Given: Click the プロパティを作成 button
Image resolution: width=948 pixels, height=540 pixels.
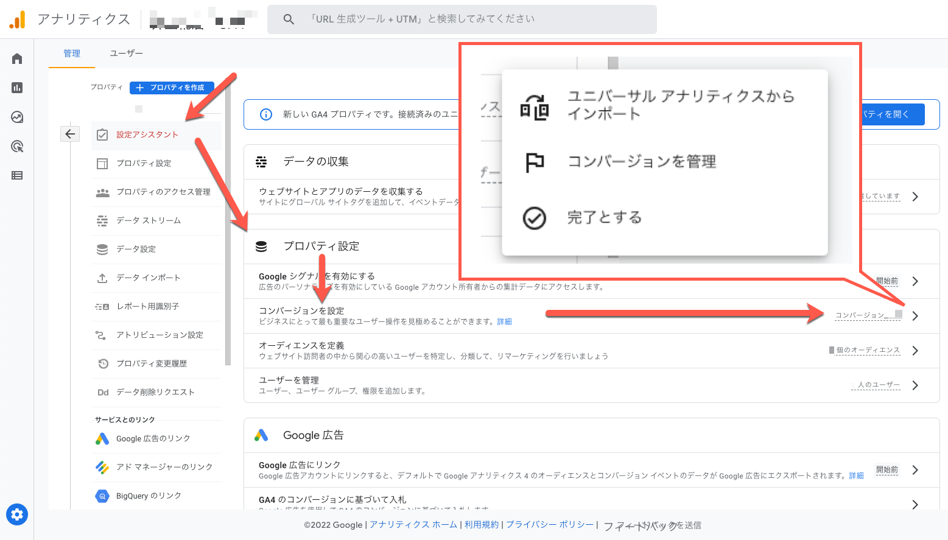Looking at the screenshot, I should (x=172, y=88).
